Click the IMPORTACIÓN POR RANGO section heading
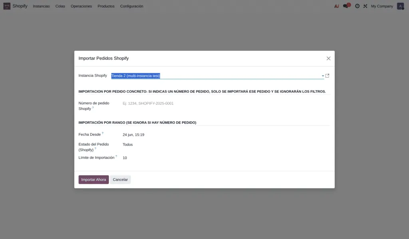The width and height of the screenshot is (409, 239). tap(137, 123)
